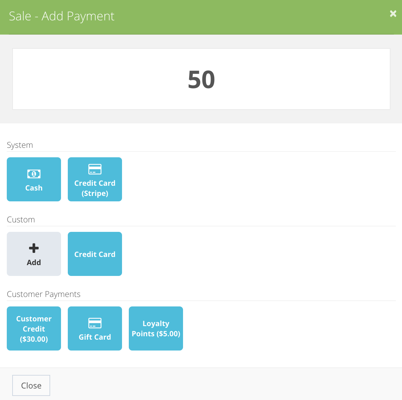402x400 pixels.
Task: Dismiss dialog with the X icon
Action: (393, 14)
